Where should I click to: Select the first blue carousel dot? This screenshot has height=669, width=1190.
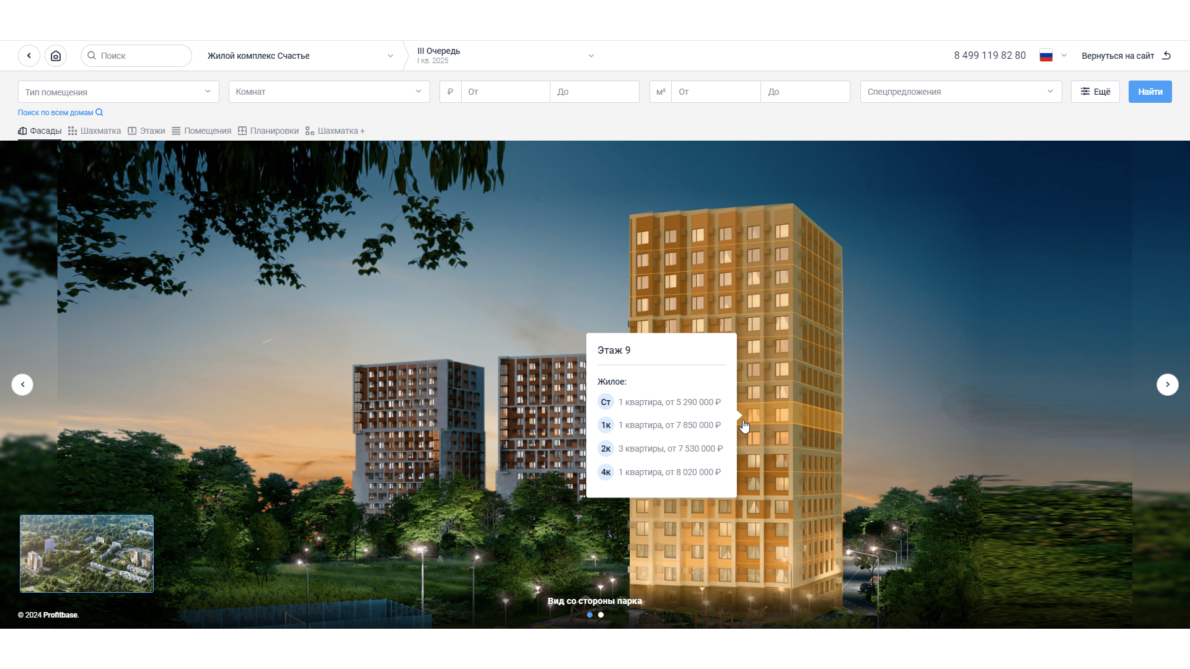click(589, 615)
